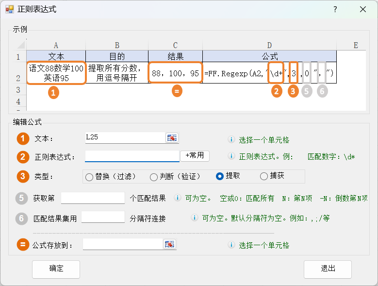Click the help question mark in the title bar
The width and height of the screenshot is (378, 286).
click(335, 9)
